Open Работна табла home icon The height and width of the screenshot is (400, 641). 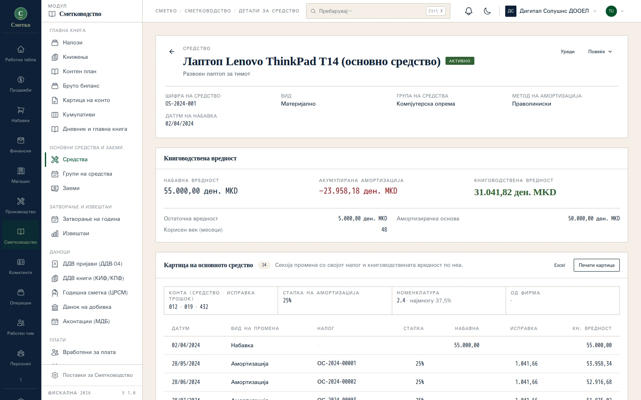[20, 54]
